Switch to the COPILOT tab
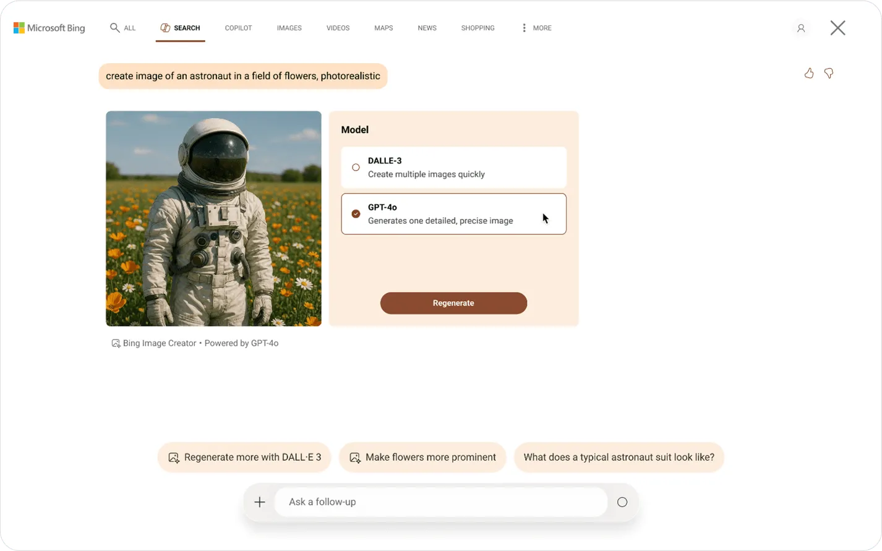 click(x=238, y=28)
